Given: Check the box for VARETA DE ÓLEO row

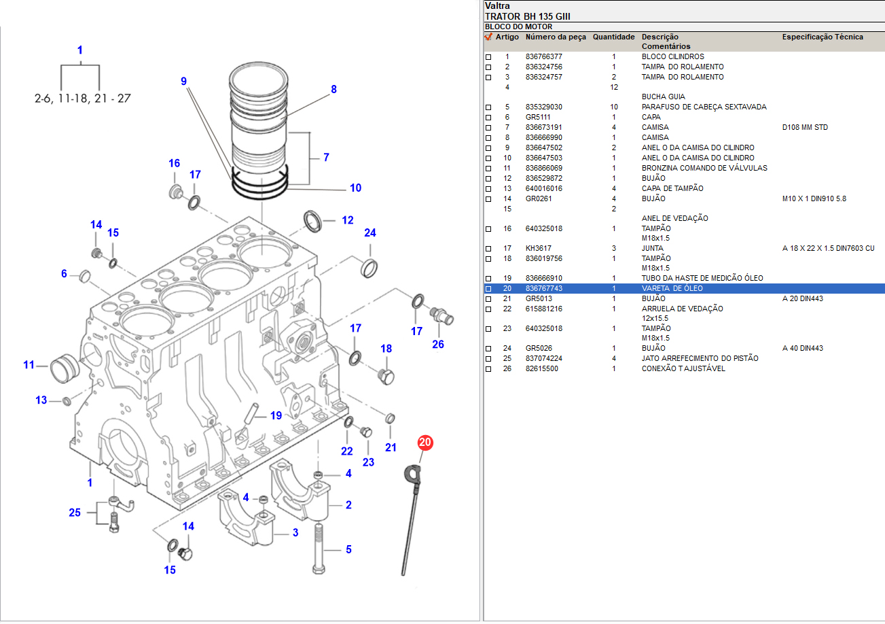Looking at the screenshot, I should [488, 289].
